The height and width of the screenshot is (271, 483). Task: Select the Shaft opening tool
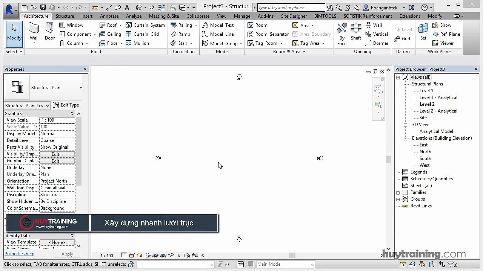(356, 32)
